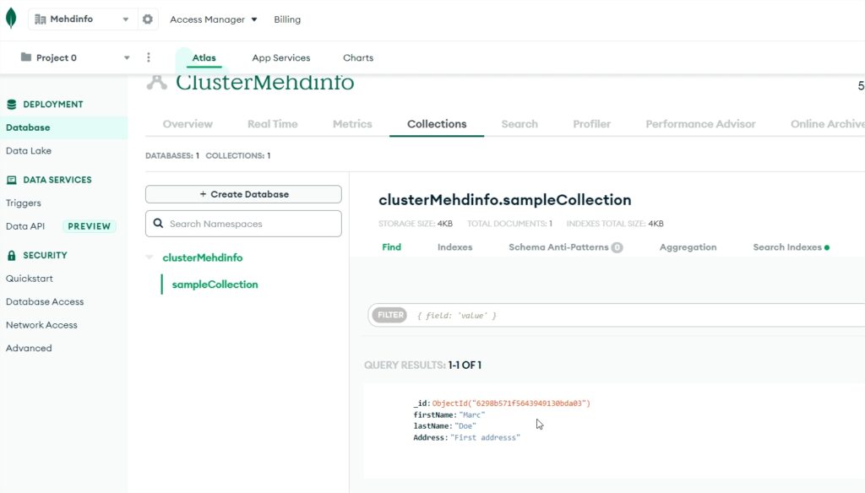
Task: Click the Create Database button
Action: pos(243,194)
